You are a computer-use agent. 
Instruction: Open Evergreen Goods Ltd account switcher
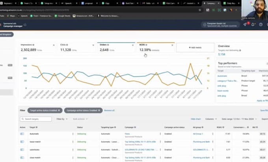tap(220, 24)
